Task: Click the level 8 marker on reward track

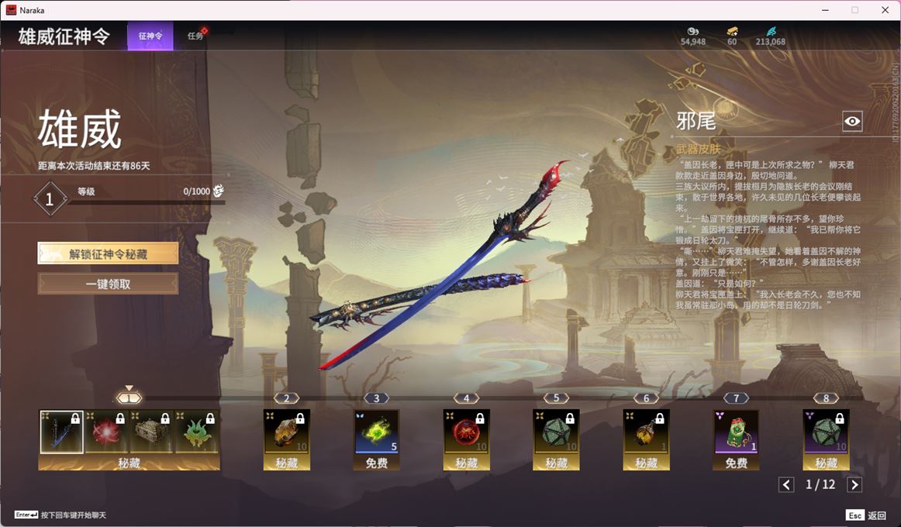Action: (x=827, y=398)
